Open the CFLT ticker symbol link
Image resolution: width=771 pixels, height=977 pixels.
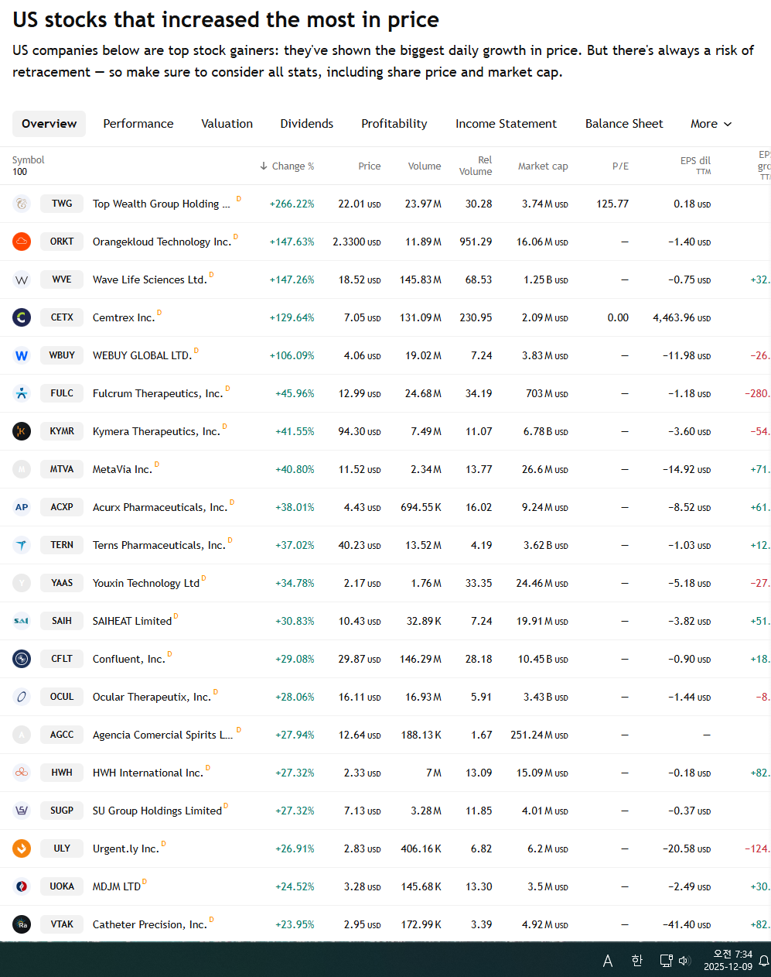click(62, 659)
